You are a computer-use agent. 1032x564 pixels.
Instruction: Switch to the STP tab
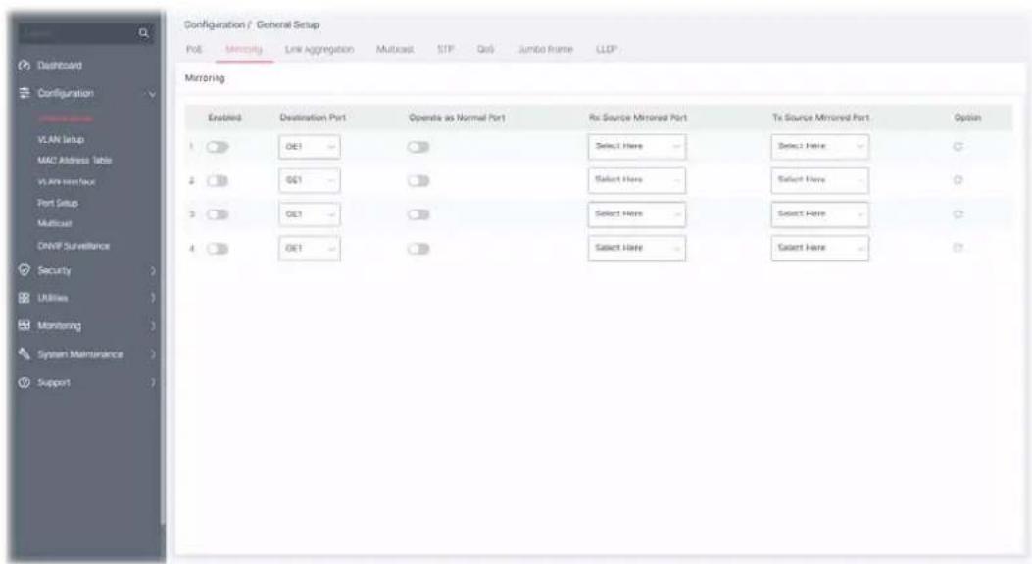click(446, 49)
